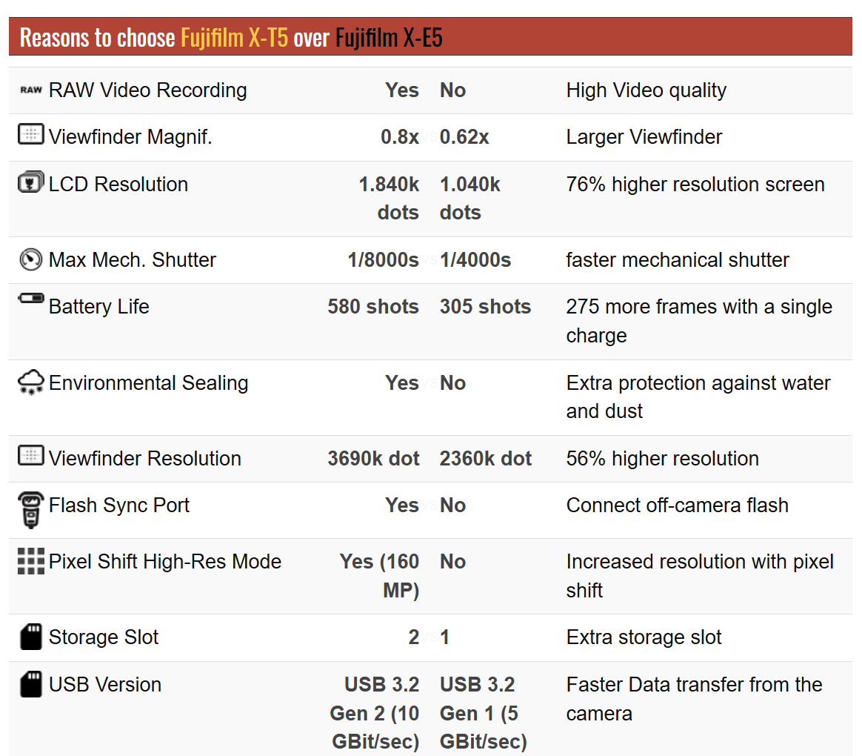Click the USB Version card icon
Screen dimensions: 862x756
point(30,684)
